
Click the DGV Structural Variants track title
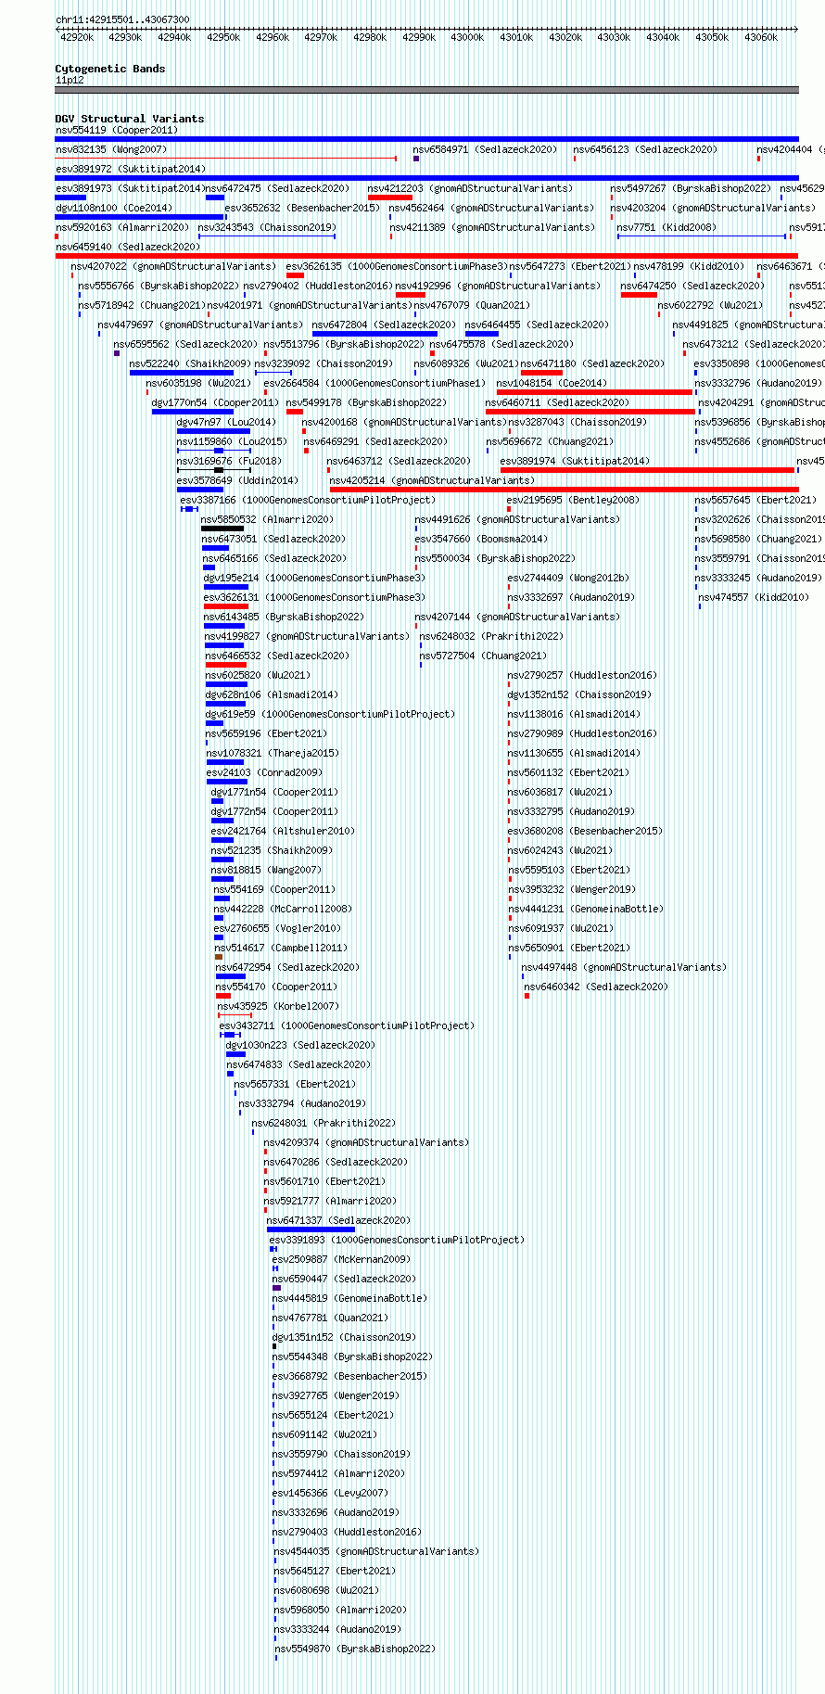(x=129, y=119)
